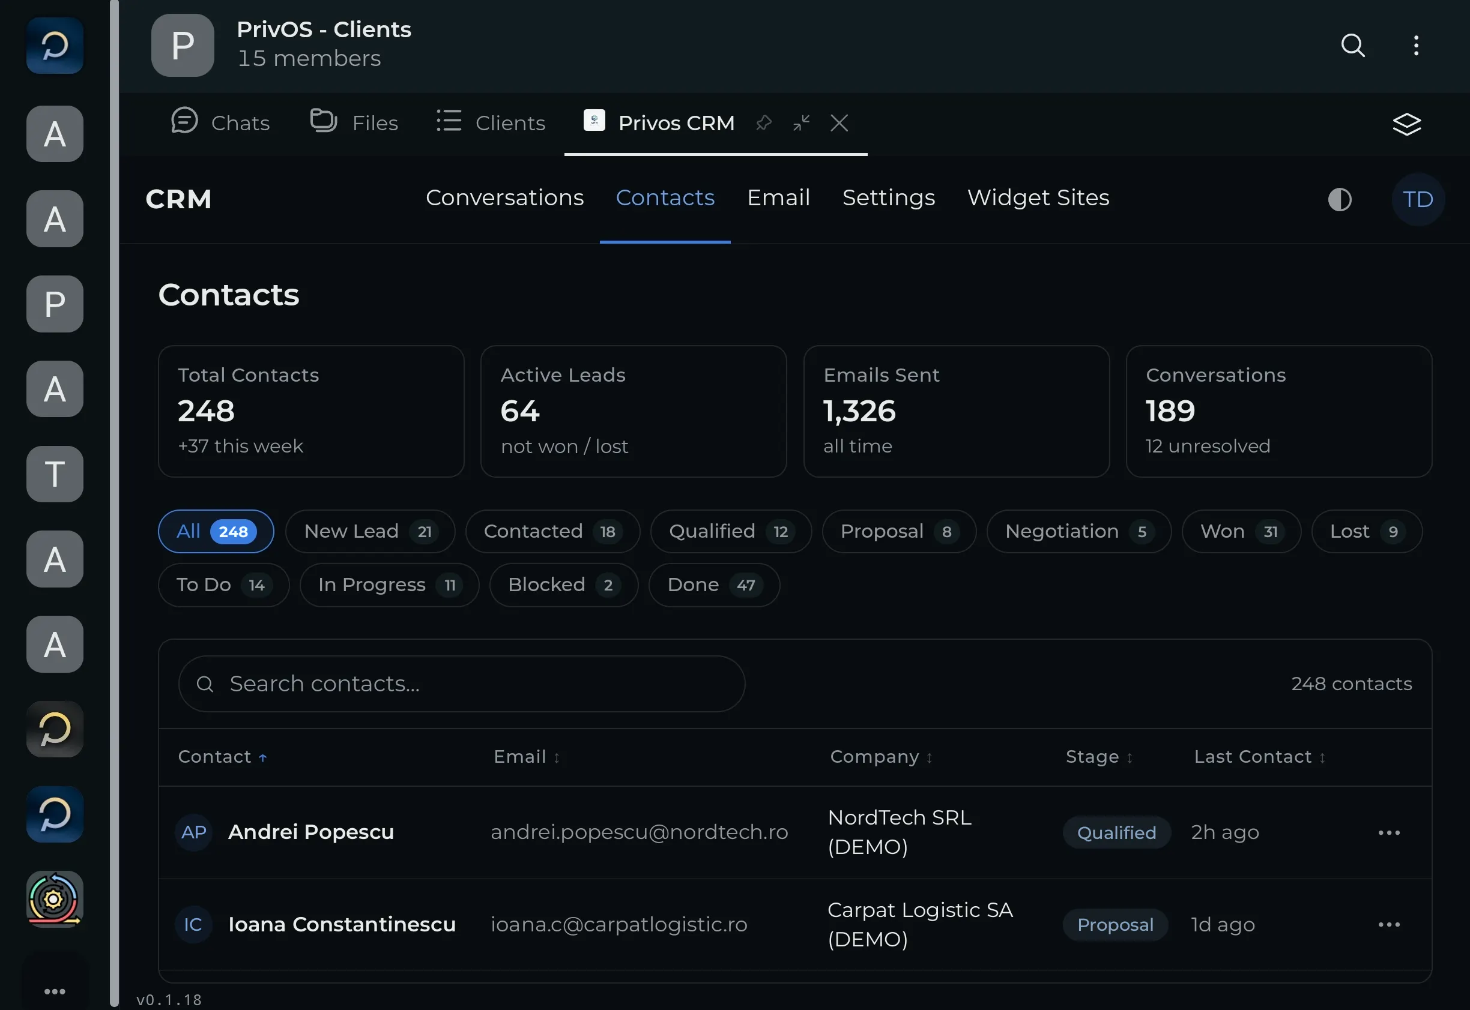Open row actions for Ioana Constantinescu
This screenshot has width=1470, height=1010.
click(1389, 925)
